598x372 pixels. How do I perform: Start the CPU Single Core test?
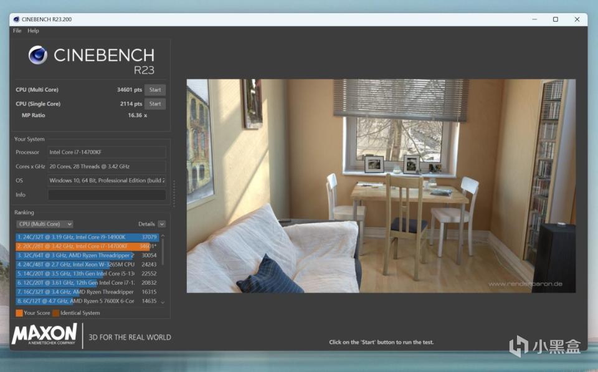[155, 104]
